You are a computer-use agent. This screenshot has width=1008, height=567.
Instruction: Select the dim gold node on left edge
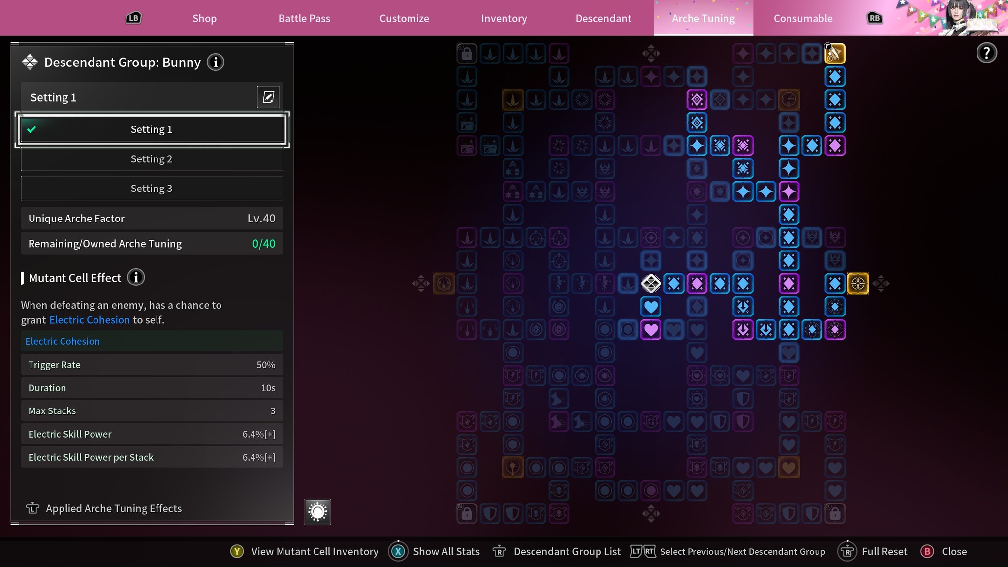(444, 283)
